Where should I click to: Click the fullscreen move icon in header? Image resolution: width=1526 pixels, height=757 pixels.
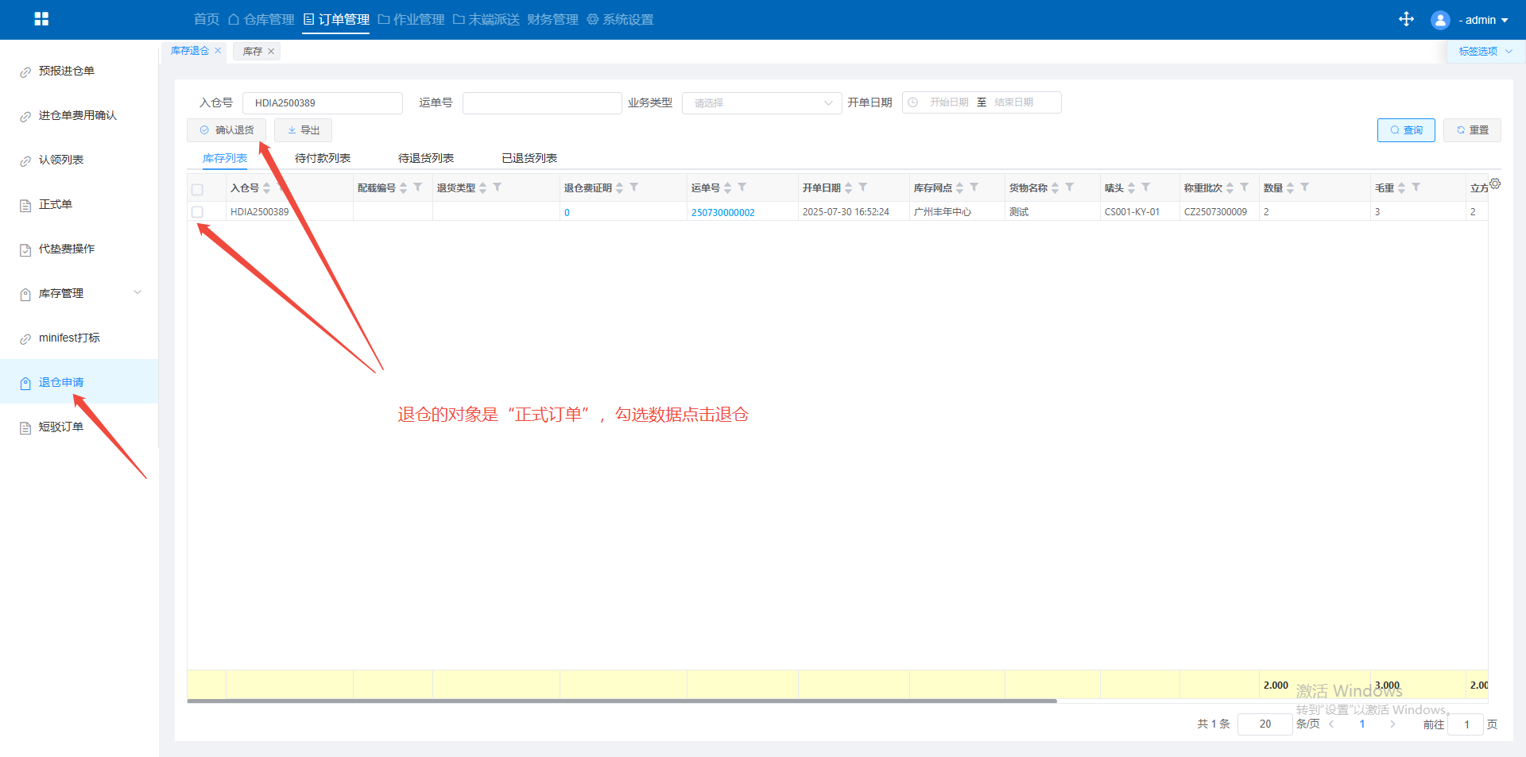[x=1406, y=19]
